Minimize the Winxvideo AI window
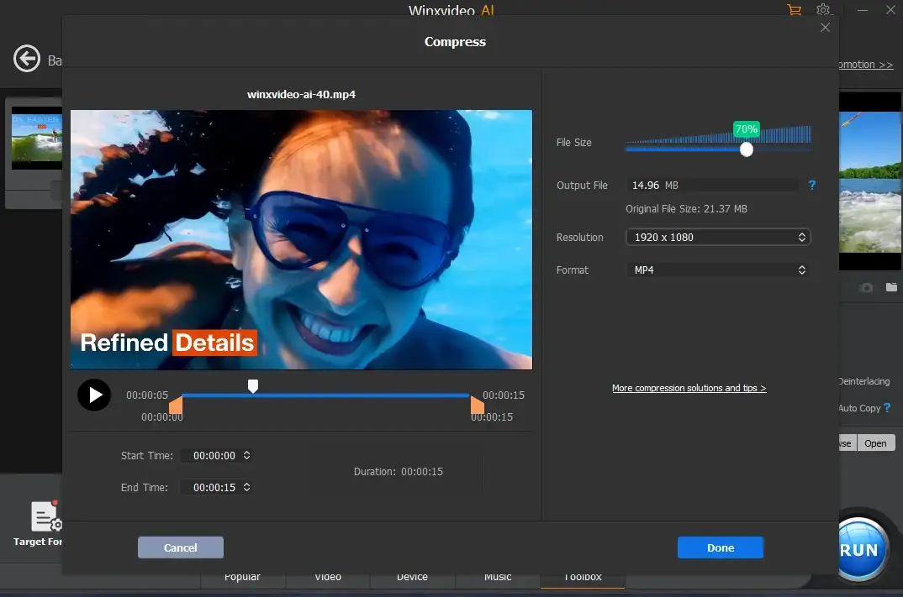This screenshot has height=597, width=903. point(862,10)
